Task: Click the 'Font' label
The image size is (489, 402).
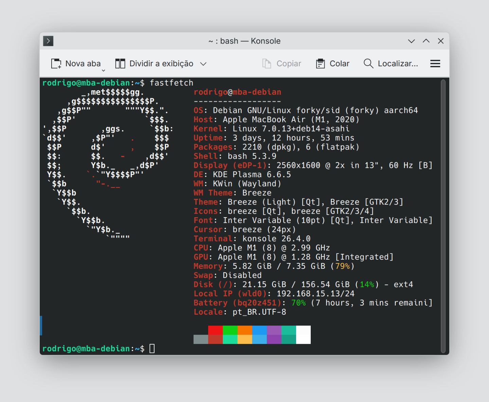Action: (x=203, y=221)
